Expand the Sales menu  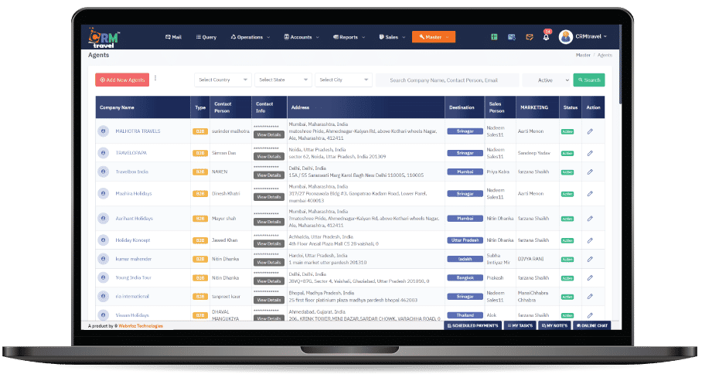click(x=392, y=37)
